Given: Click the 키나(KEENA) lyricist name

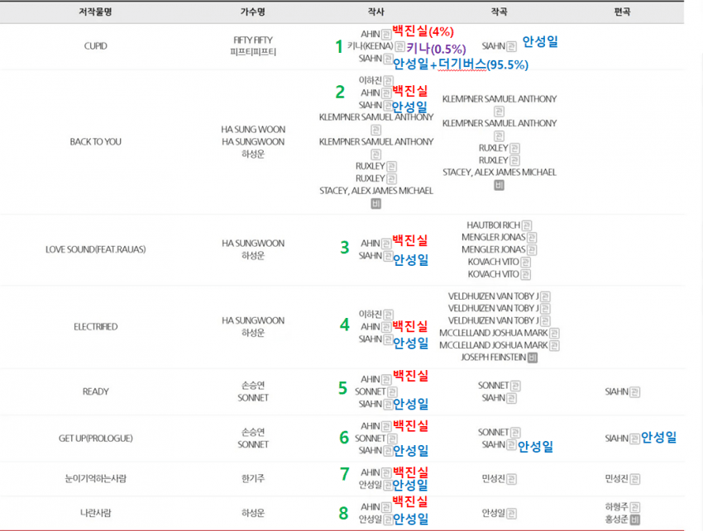Looking at the screenshot, I should tap(371, 46).
